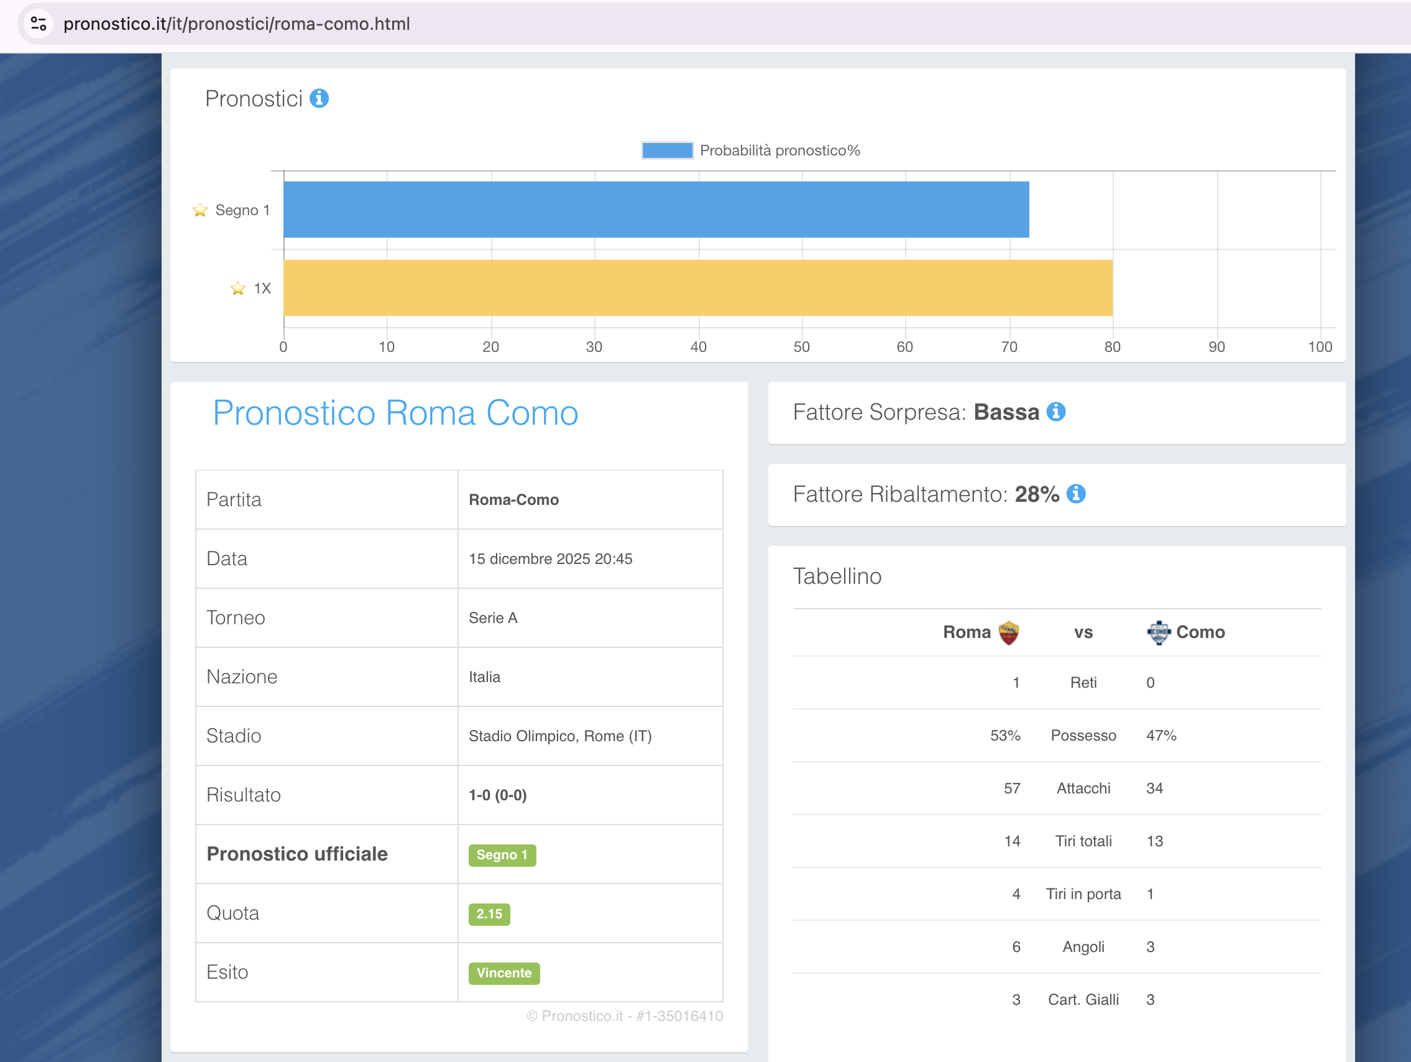Screen dimensions: 1411x1062
Task: Click the URL in the address bar
Action: tap(237, 24)
